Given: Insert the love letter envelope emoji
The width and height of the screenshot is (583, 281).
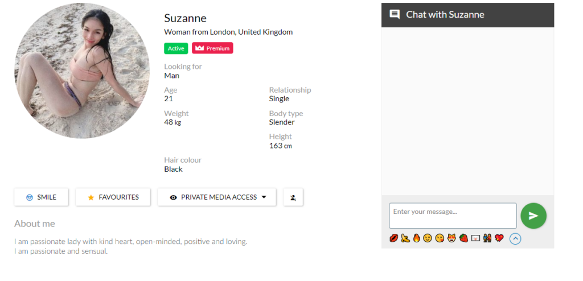Looking at the screenshot, I should tap(475, 238).
